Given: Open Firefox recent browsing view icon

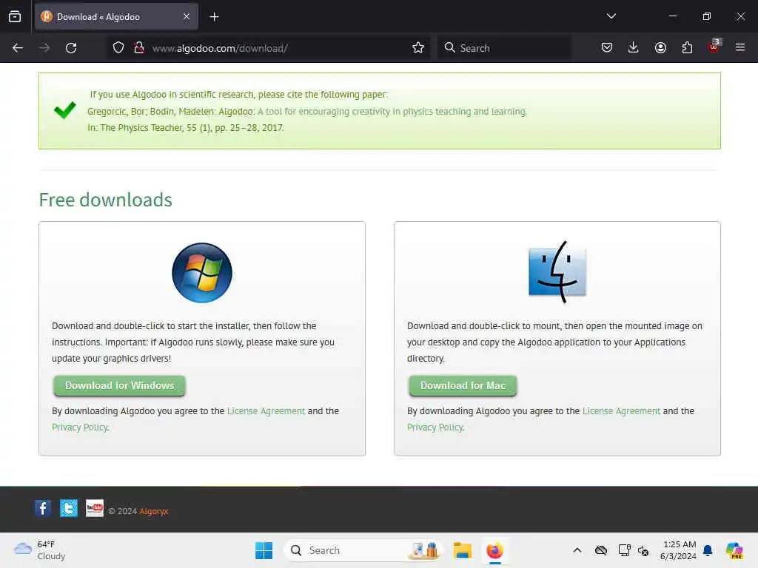Looking at the screenshot, I should [15, 16].
